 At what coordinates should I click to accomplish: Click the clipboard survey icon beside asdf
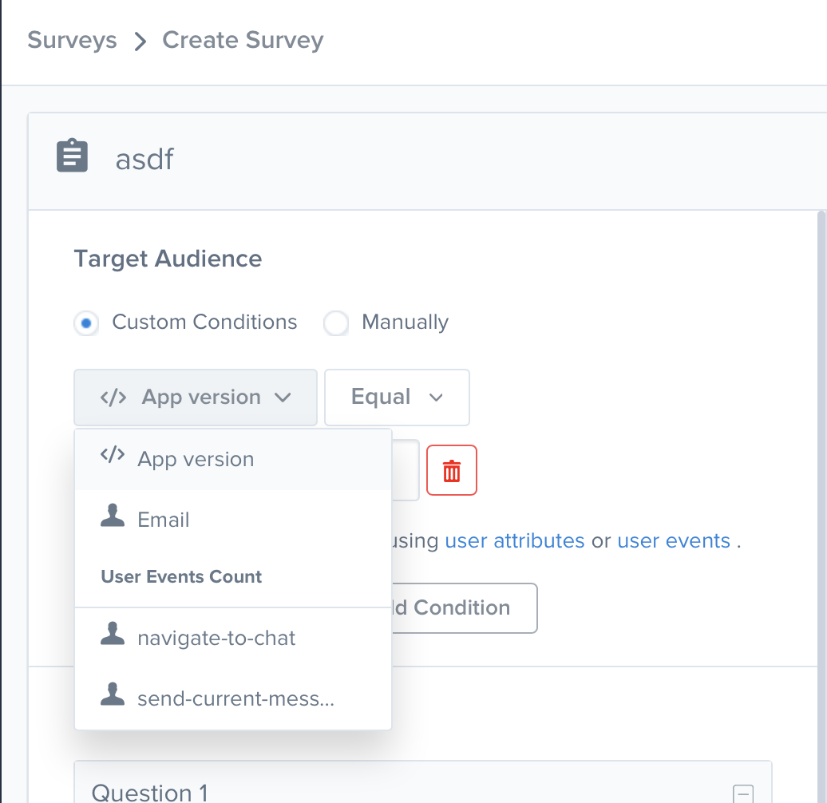72,156
